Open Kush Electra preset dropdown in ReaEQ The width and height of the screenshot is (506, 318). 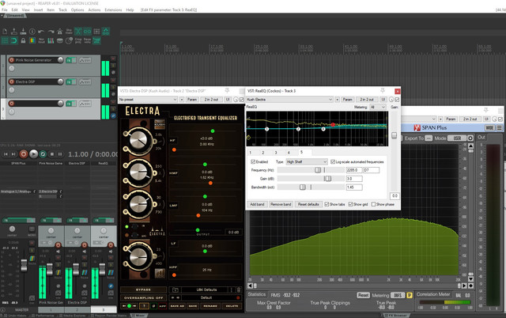point(289,100)
